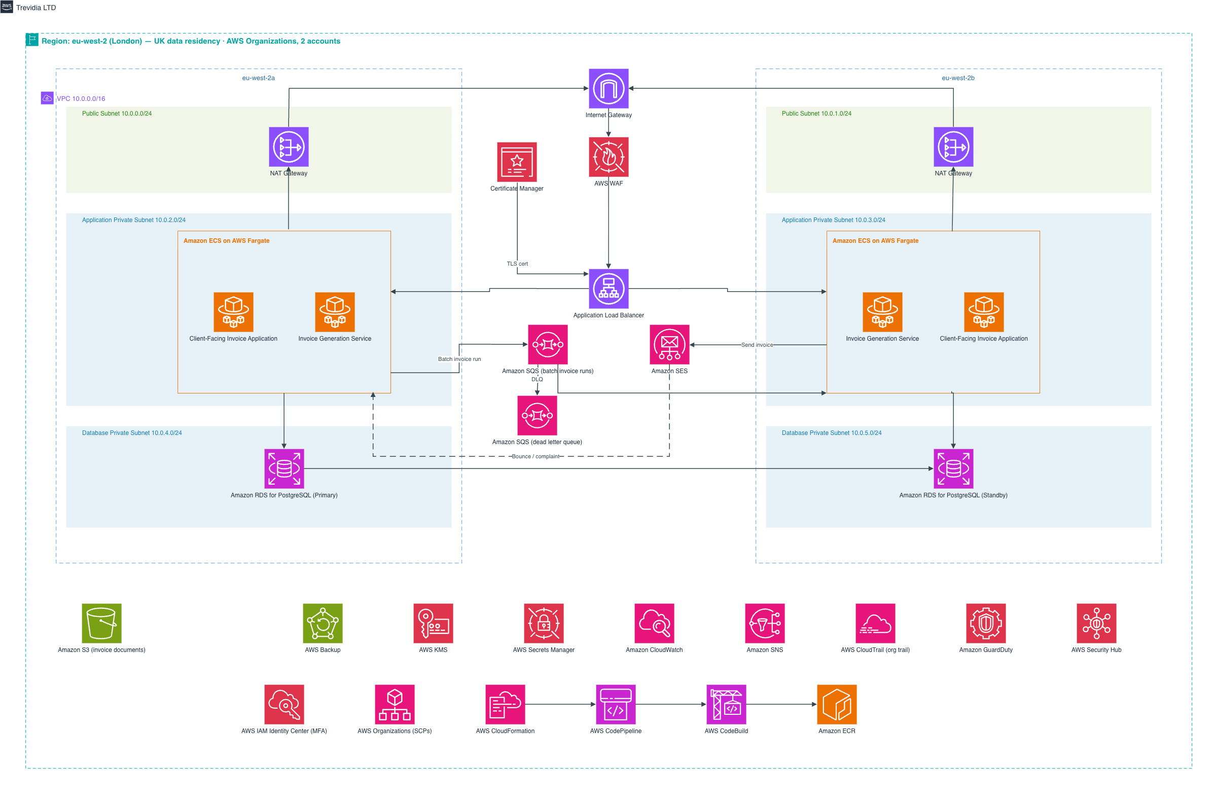Click the Amazon SNS icon
This screenshot has width=1218, height=802.
[x=765, y=624]
